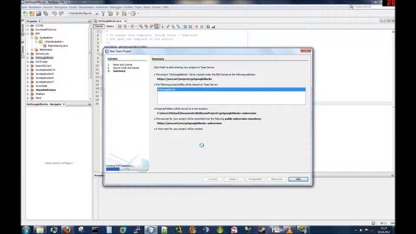Click the Profile Project clock icon
The image size is (416, 234).
133,13
